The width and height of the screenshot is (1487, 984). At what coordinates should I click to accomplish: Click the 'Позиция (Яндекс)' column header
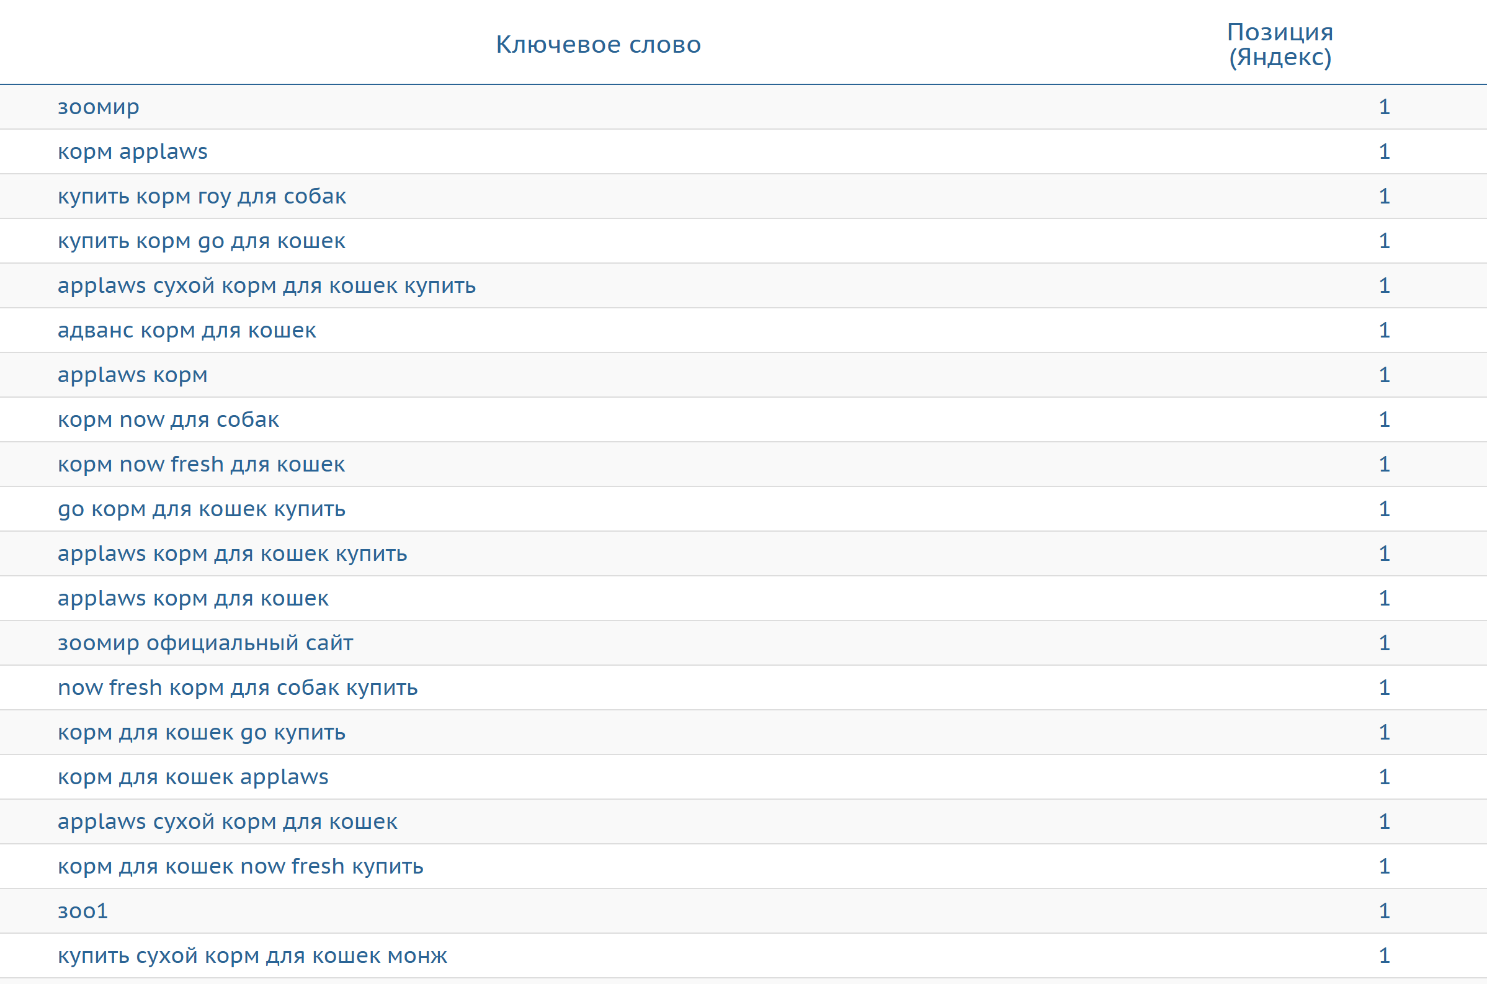[x=1279, y=45]
